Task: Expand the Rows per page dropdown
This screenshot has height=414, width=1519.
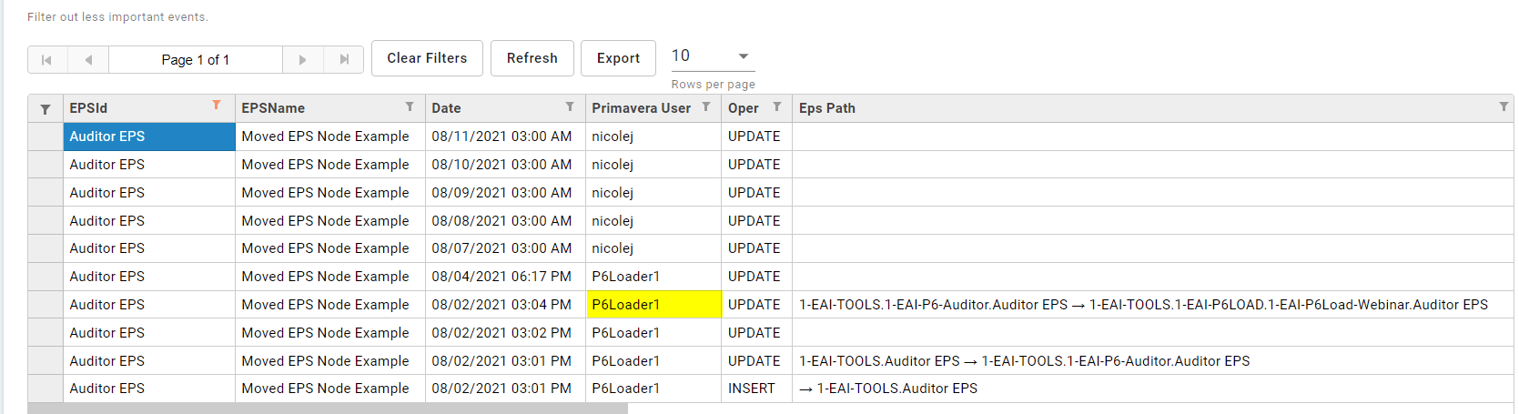Action: 743,56
